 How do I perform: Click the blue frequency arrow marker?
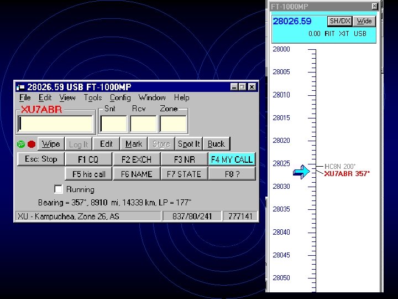click(301, 172)
